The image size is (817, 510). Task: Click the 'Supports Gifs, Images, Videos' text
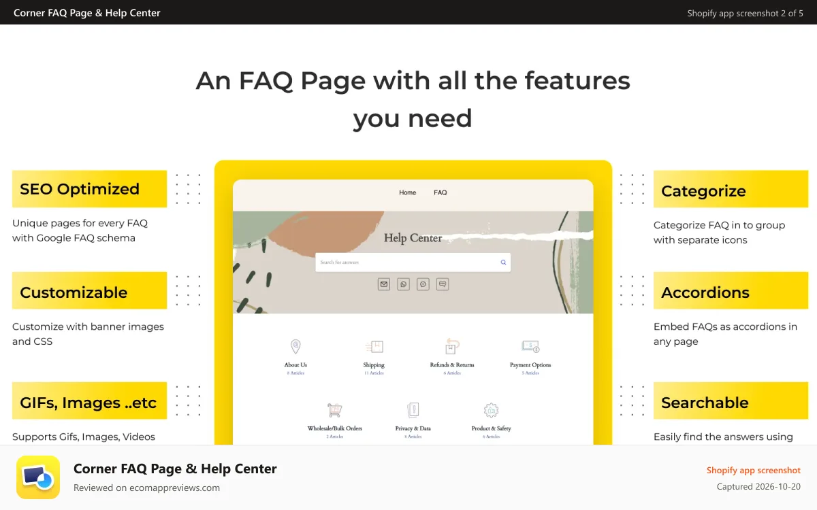pos(84,437)
